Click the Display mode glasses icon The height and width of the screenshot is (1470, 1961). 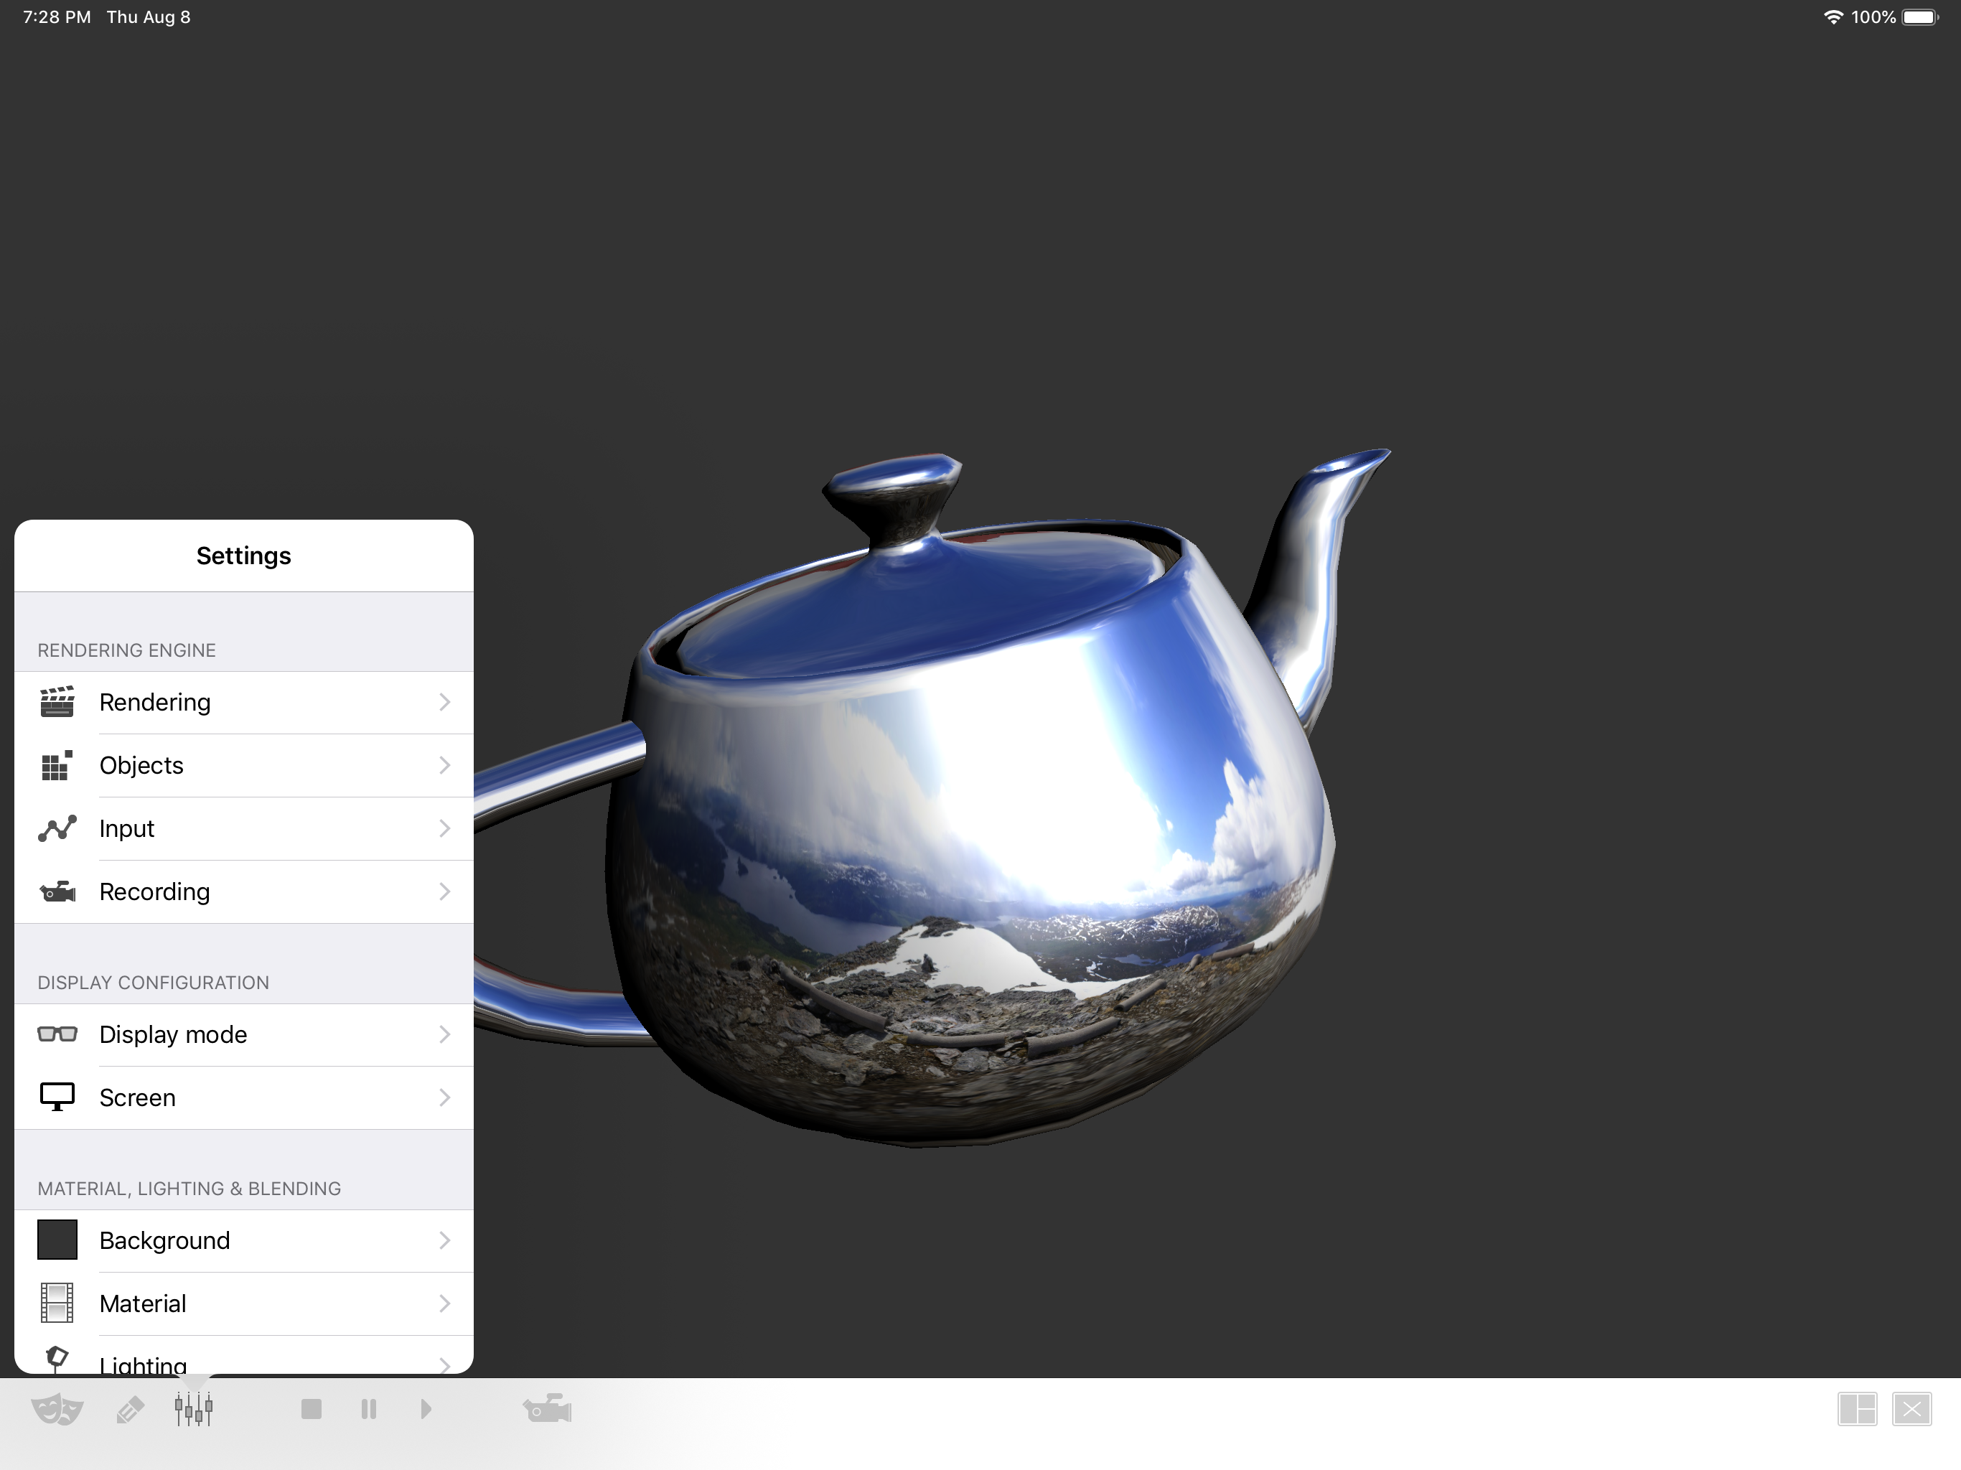57,1034
